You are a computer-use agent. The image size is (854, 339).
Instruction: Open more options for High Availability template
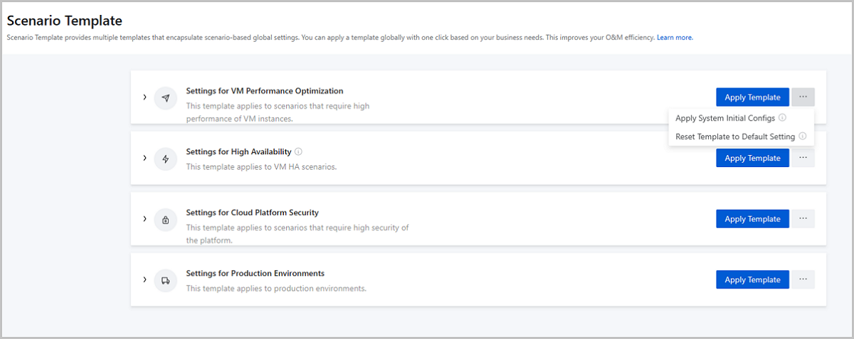803,158
